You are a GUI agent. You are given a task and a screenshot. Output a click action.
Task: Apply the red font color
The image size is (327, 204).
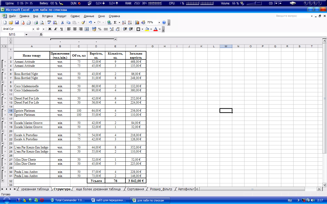[x=156, y=29]
